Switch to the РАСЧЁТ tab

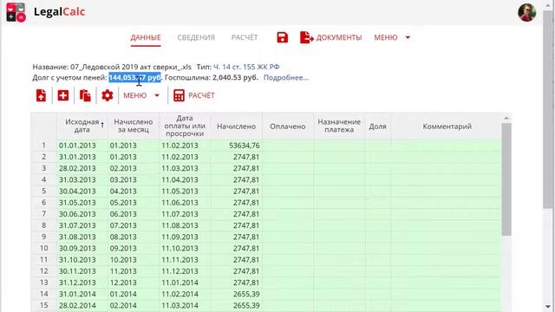click(x=245, y=37)
